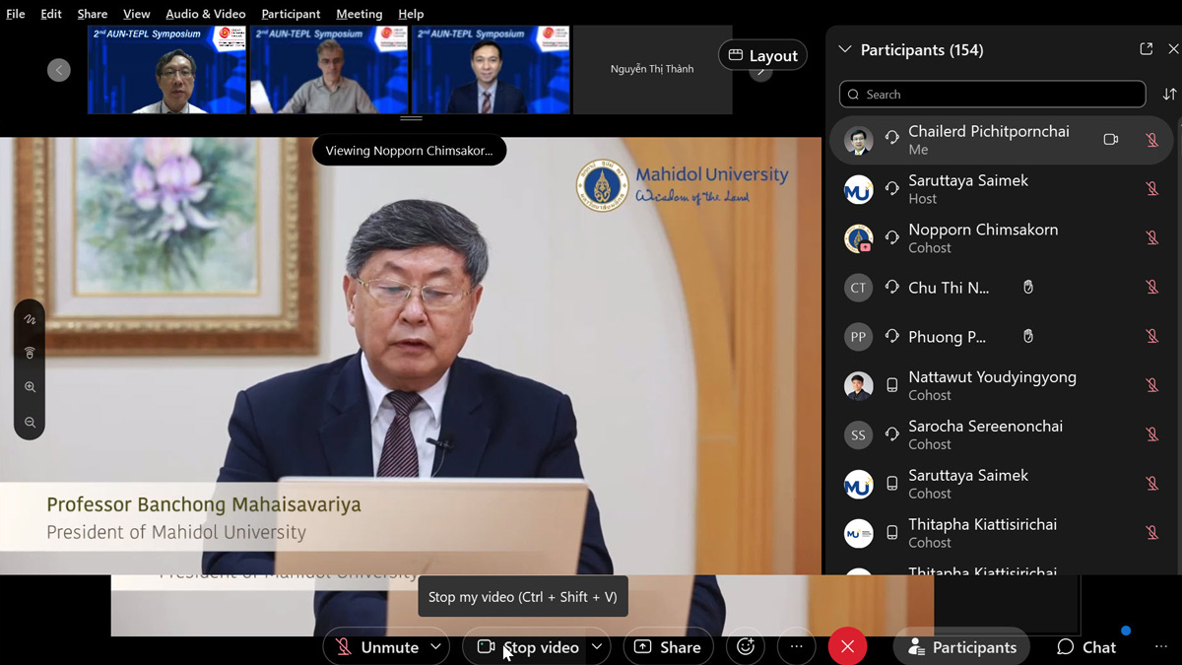The image size is (1182, 665).
Task: Click the annotate pen icon on left toolbar
Action: (x=30, y=320)
